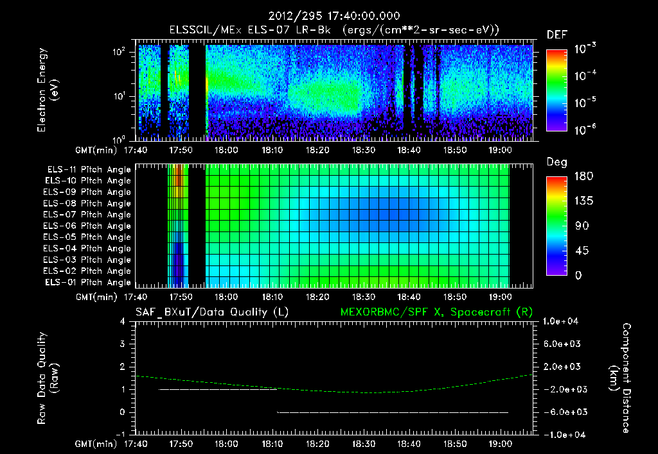658x454 pixels.
Task: Click the DEF legend label
Action: click(556, 35)
